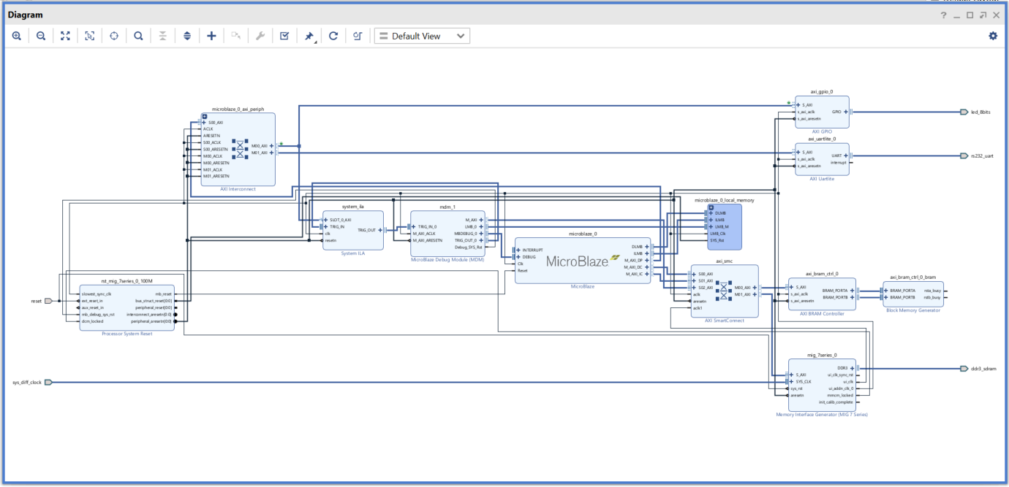Viewport: 1009px width, 487px height.
Task: Click the pin icon in the toolbar
Action: [309, 36]
